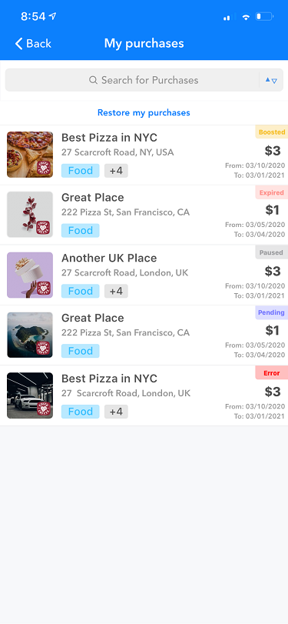Click Restore my purchases link

(x=144, y=112)
